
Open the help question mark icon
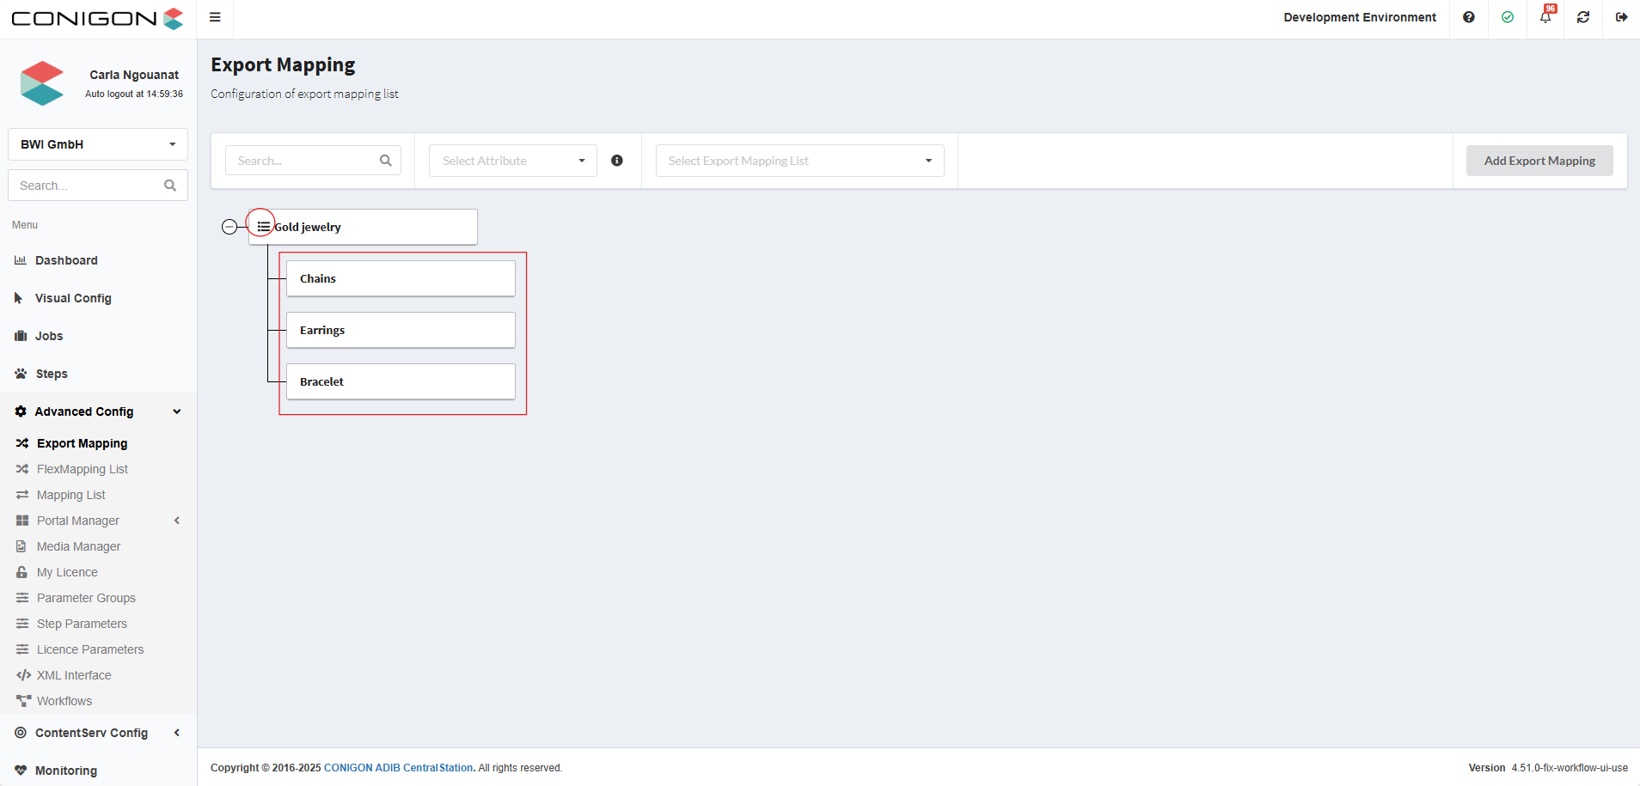1468,17
